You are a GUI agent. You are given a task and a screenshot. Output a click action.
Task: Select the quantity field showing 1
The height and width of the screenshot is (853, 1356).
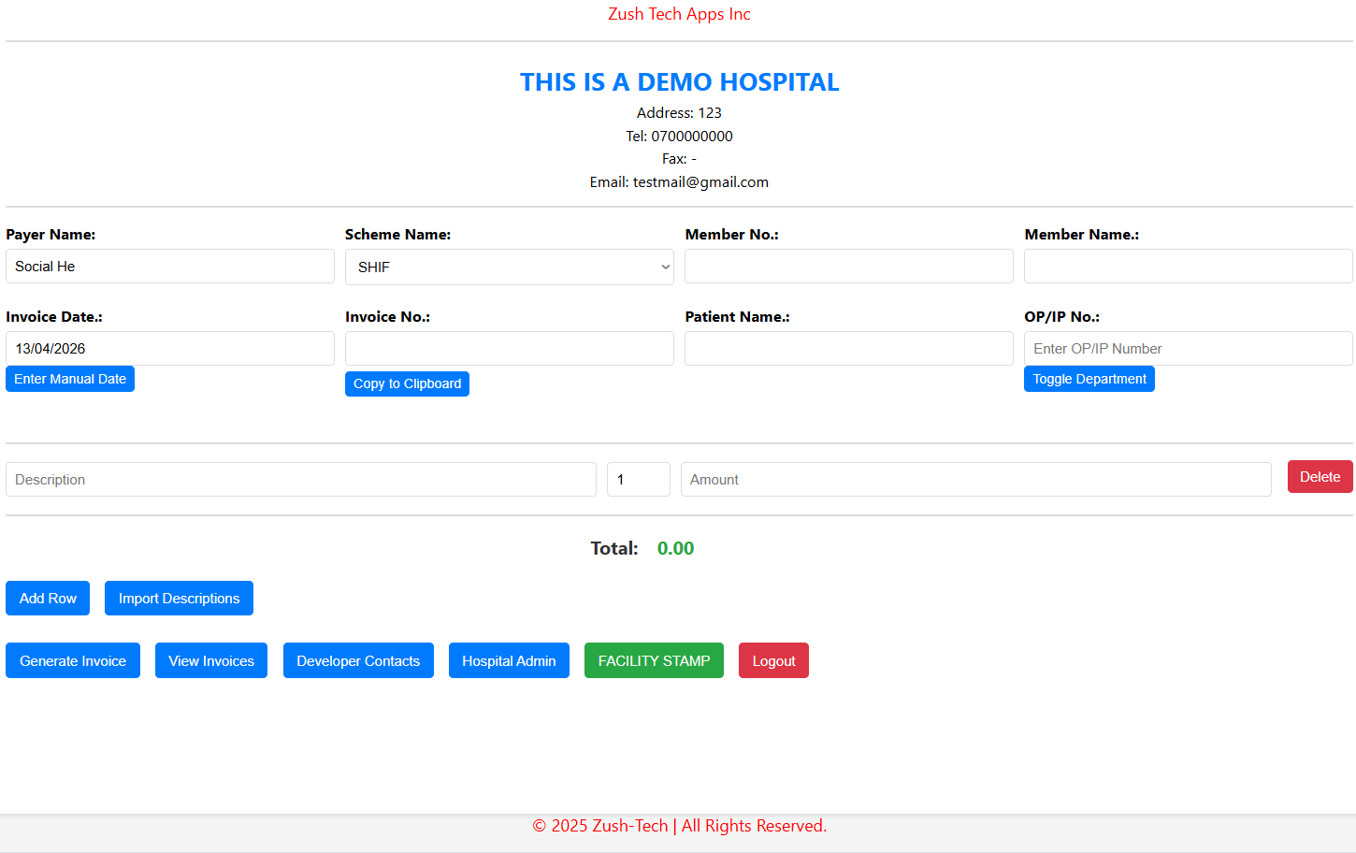pos(638,480)
